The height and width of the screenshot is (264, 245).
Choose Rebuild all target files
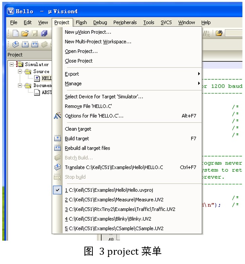[127, 148]
